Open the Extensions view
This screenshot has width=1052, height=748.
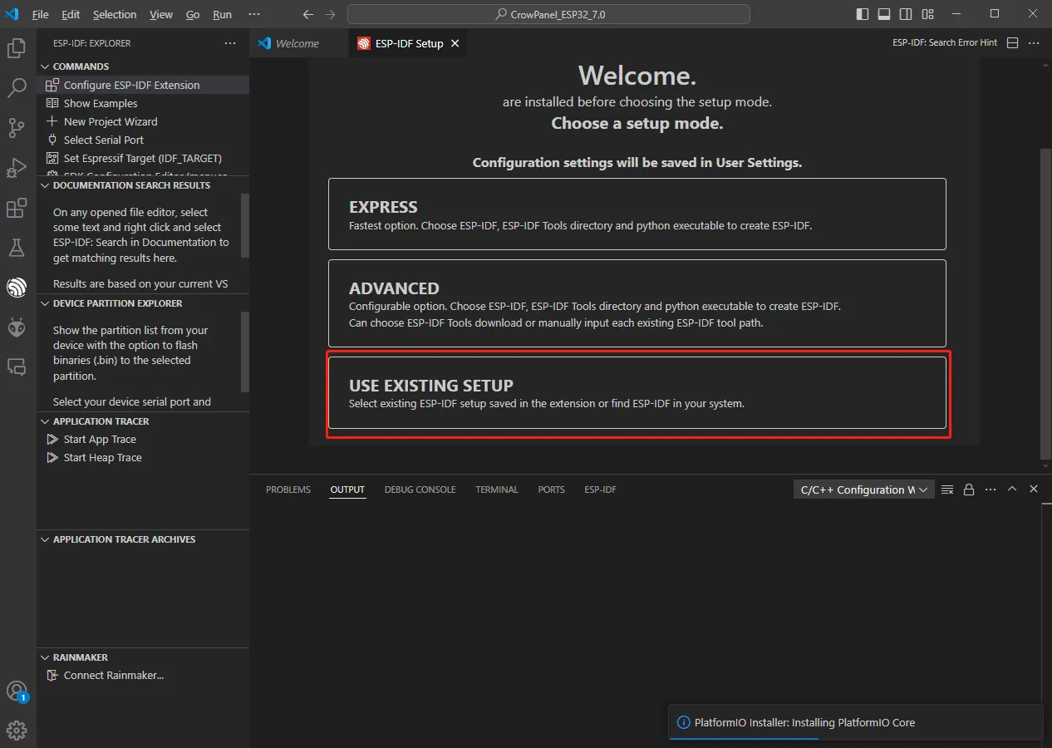(x=17, y=208)
